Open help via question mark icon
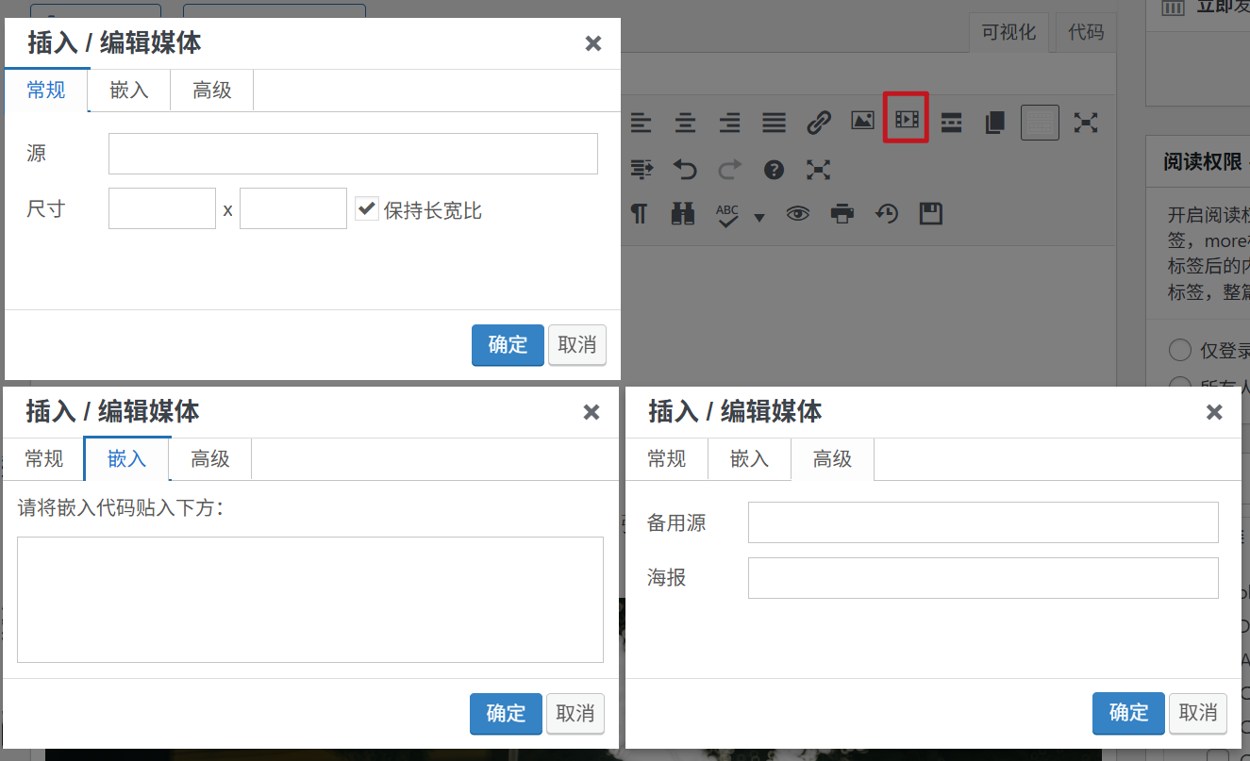 [x=774, y=170]
